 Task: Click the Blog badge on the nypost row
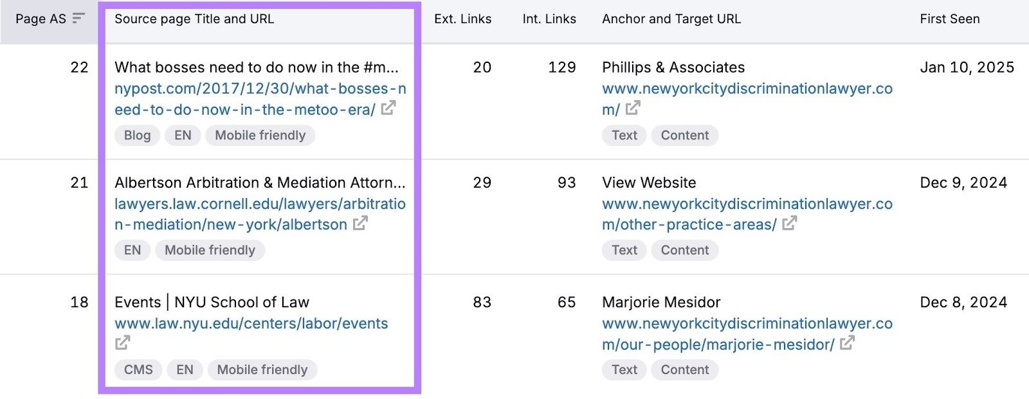click(x=136, y=135)
